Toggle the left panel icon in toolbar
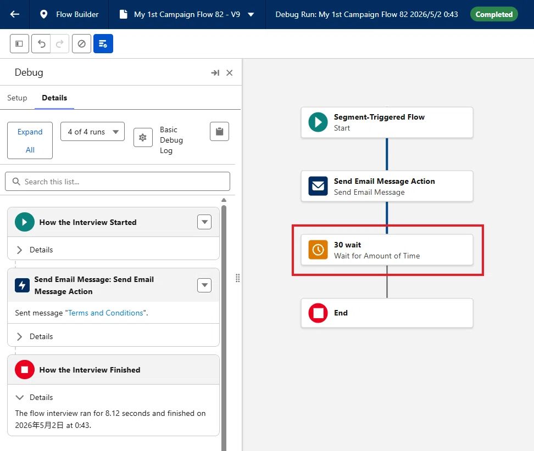534x451 pixels. tap(19, 43)
